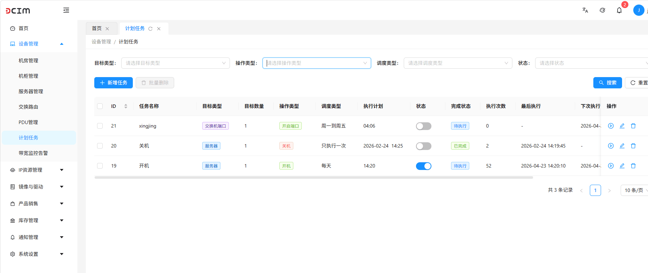The image size is (648, 273).
Task: Expand the 通知管理 menu
Action: pos(38,237)
